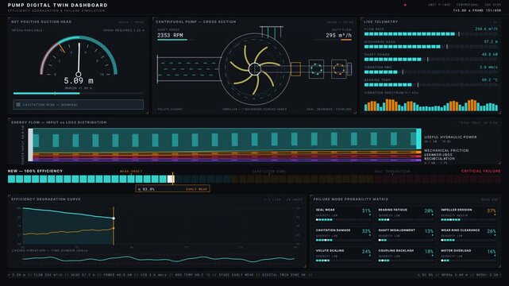
Task: Click the Useful Hydraulic Power legend label
Action: tap(450, 137)
